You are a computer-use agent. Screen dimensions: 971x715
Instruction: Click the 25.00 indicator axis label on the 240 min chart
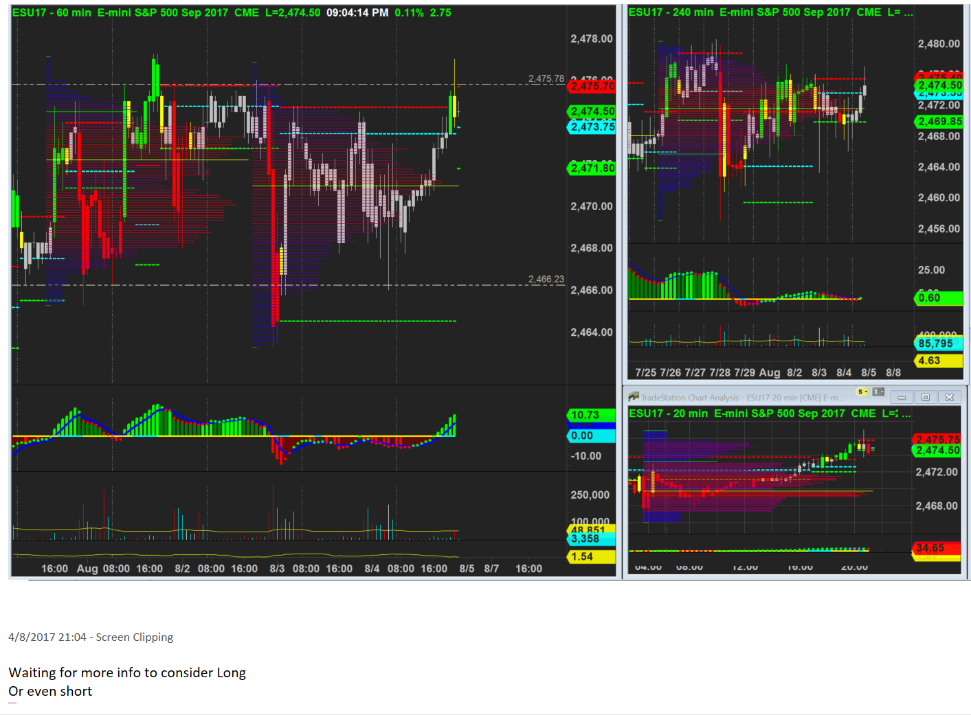pyautogui.click(x=932, y=270)
